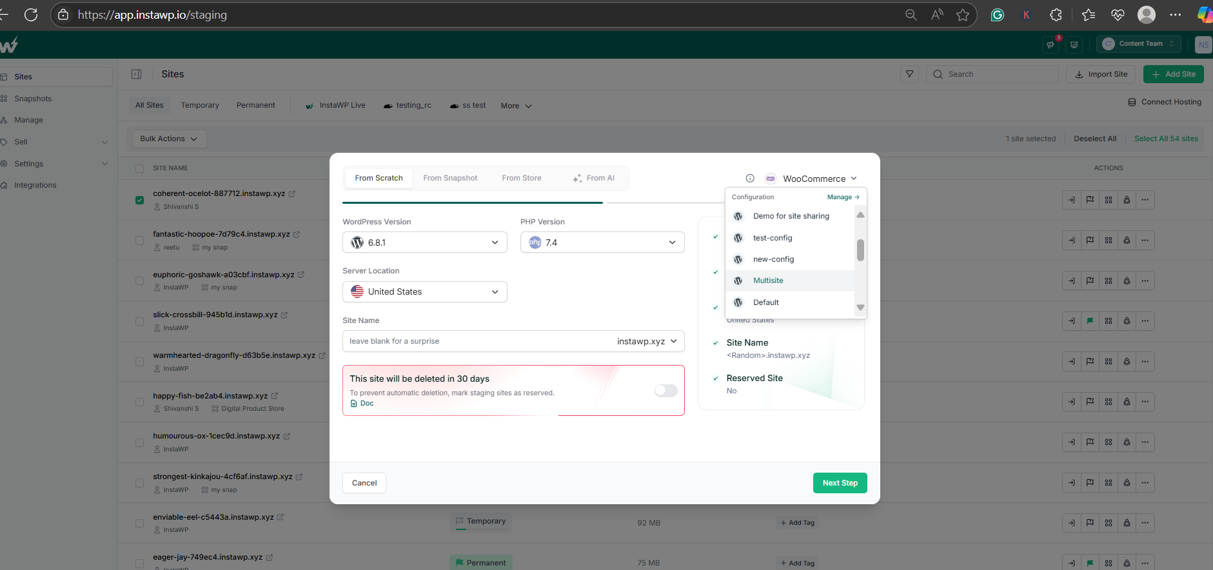Click the configuration list scrollbar thumb
The image size is (1213, 570).
pos(860,250)
